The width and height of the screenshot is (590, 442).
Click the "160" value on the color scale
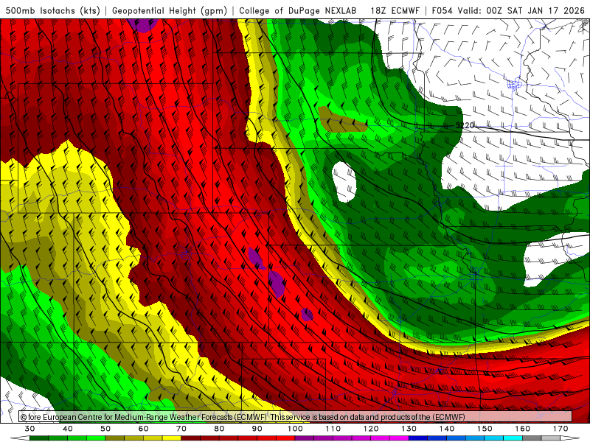click(523, 429)
